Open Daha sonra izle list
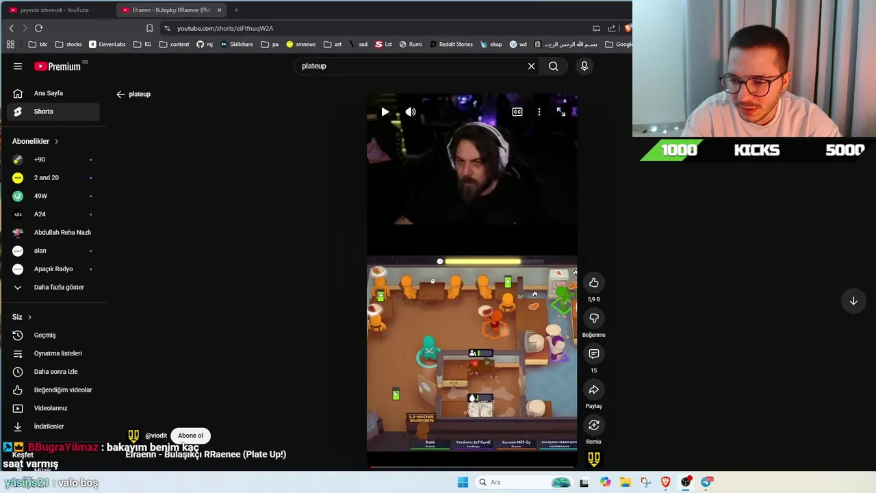The image size is (876, 493). click(53, 372)
